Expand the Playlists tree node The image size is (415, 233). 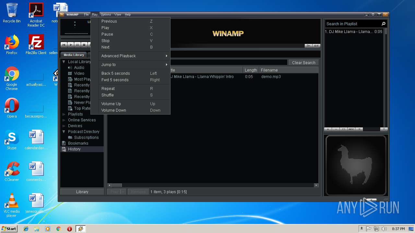64,114
